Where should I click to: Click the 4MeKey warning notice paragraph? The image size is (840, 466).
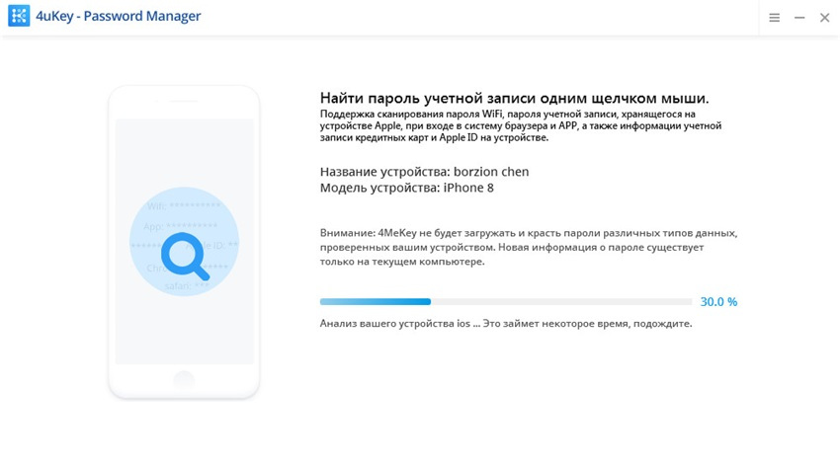pos(529,247)
